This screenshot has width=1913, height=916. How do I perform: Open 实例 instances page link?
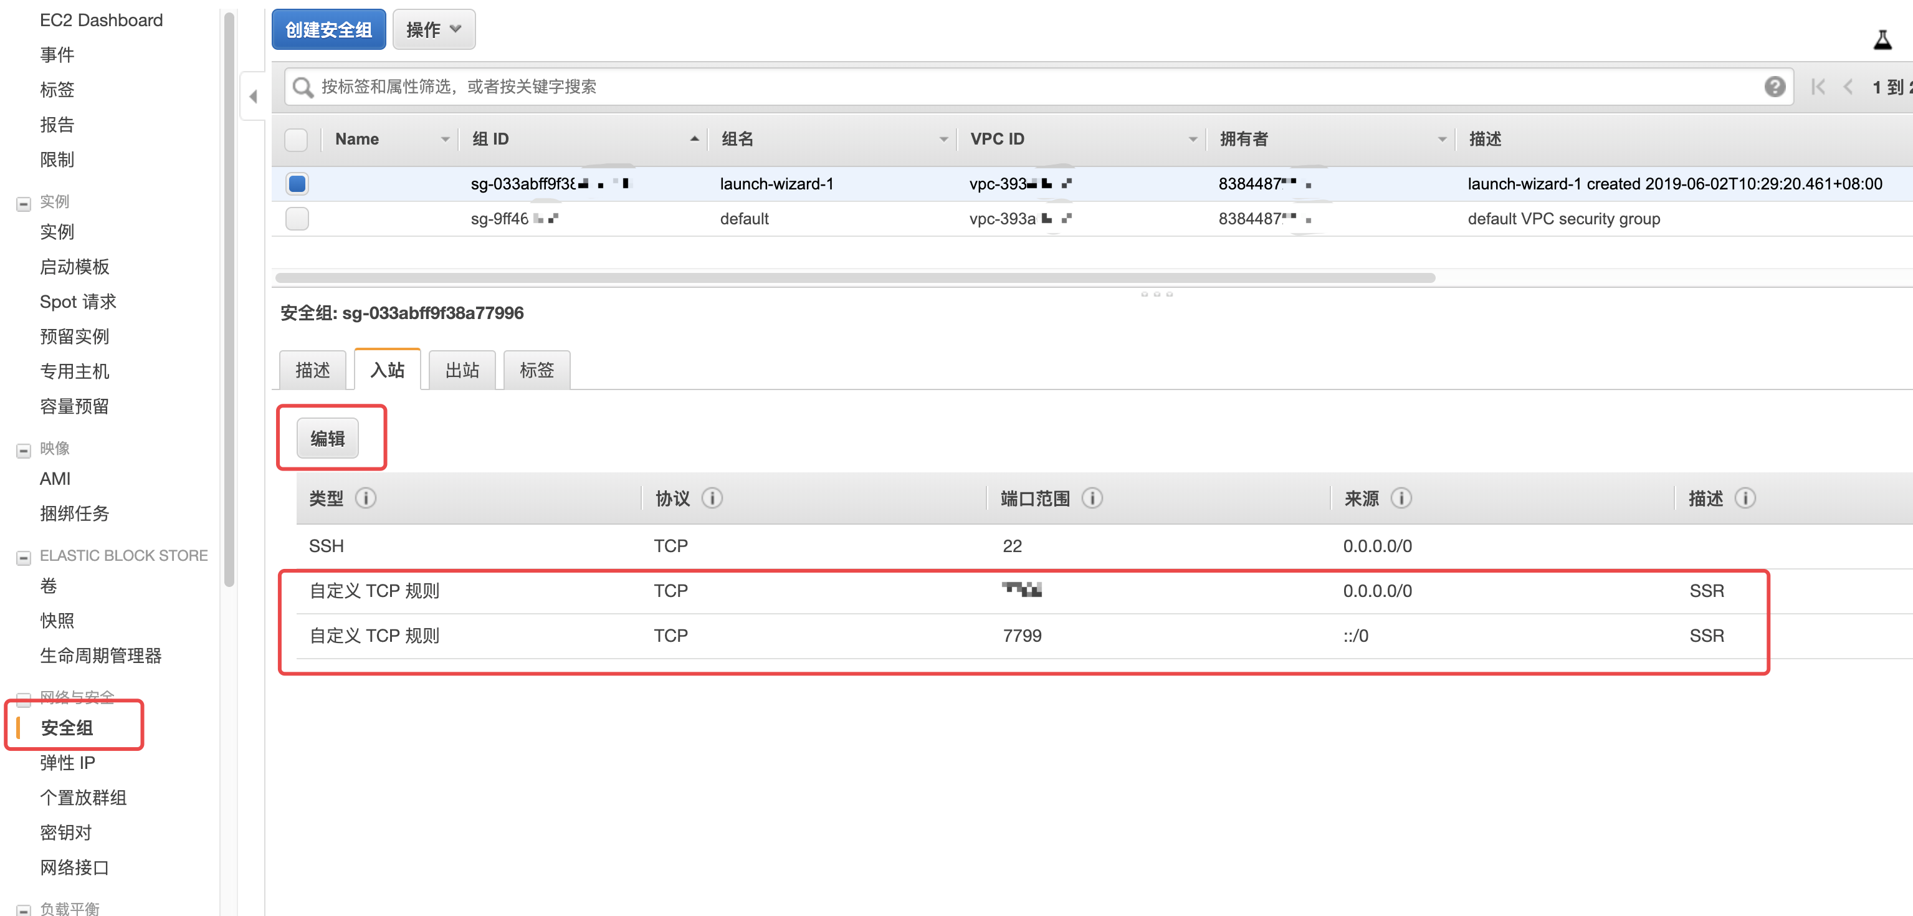coord(57,232)
